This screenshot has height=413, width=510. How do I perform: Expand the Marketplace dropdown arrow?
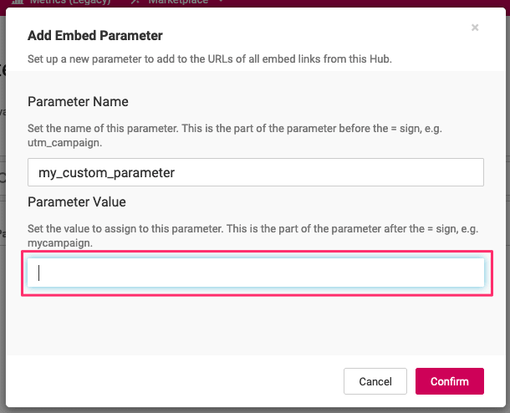coord(222,2)
